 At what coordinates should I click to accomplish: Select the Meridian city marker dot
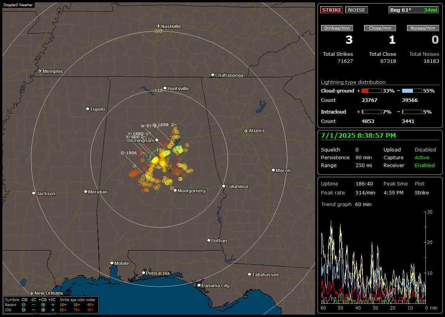85,192
